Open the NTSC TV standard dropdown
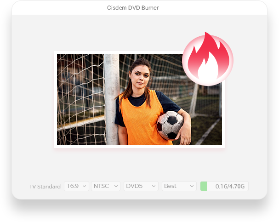The height and width of the screenshot is (222, 279). pyautogui.click(x=106, y=186)
